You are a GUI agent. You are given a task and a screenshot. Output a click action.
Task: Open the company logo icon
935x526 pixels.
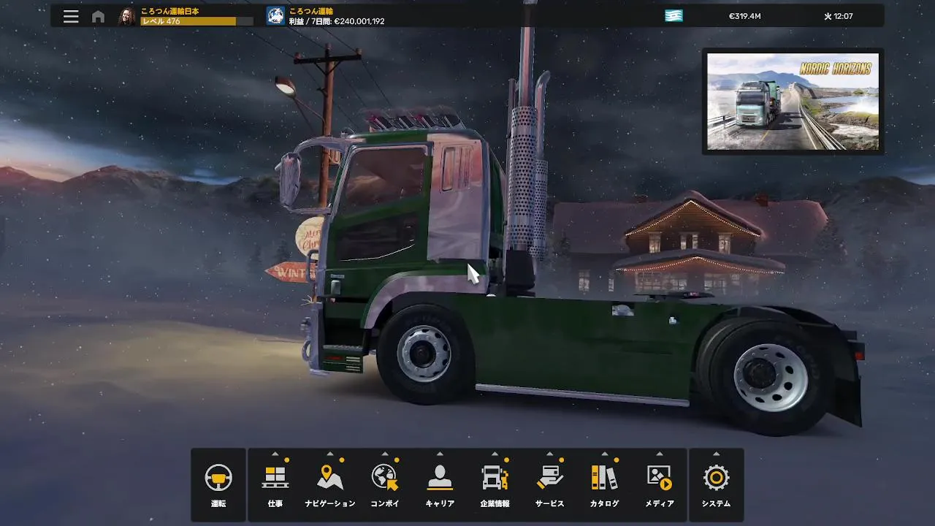pyautogui.click(x=275, y=16)
